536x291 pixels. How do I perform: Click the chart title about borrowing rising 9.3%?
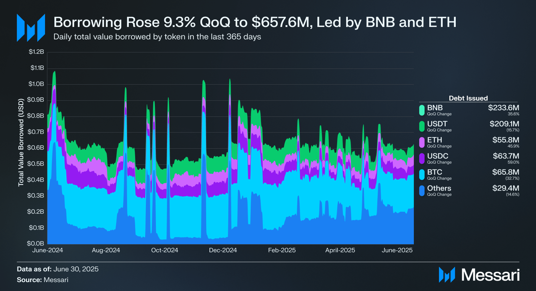point(255,22)
